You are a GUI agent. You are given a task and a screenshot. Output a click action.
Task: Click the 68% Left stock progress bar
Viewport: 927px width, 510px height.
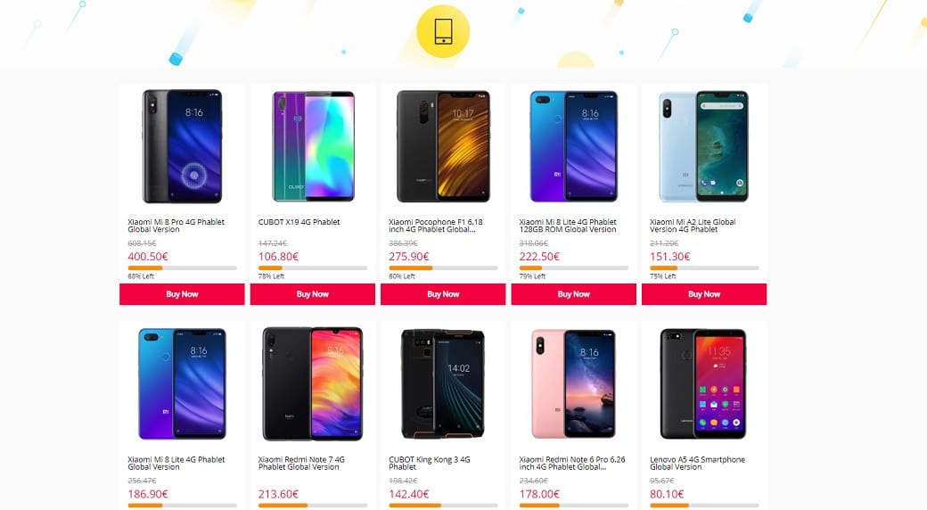[182, 268]
